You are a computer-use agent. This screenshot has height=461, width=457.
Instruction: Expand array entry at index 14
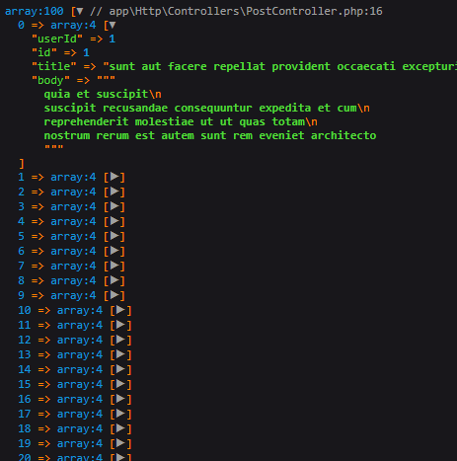(x=121, y=369)
